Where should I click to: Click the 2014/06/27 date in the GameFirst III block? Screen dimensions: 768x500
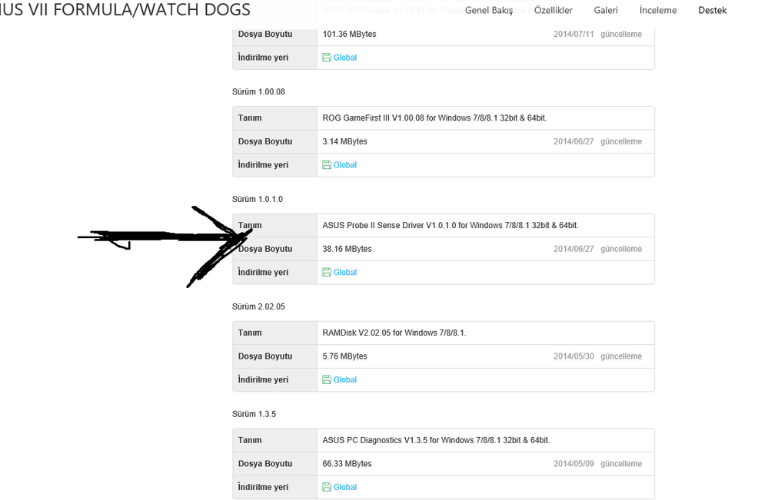574,141
